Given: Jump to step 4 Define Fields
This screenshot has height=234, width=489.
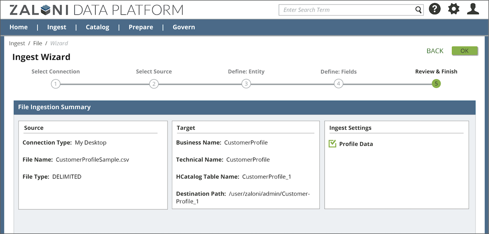Looking at the screenshot, I should (x=339, y=84).
